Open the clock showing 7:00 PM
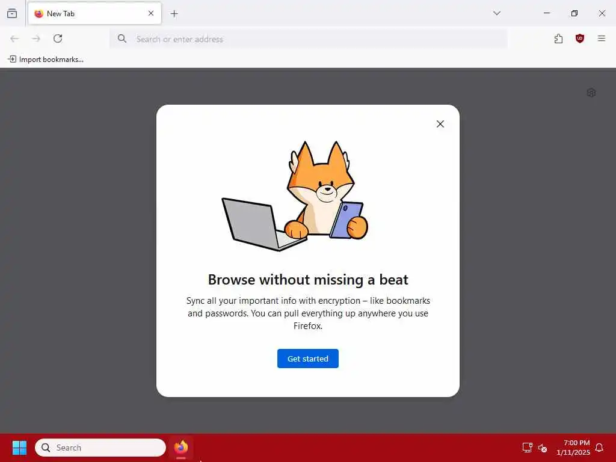The image size is (616, 462). click(x=573, y=448)
